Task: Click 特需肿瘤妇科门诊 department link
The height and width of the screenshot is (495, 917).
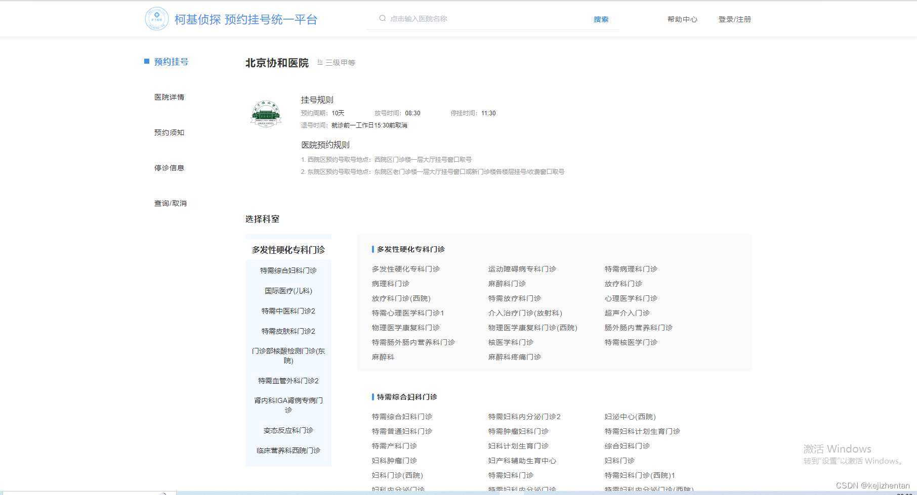Action: [519, 431]
